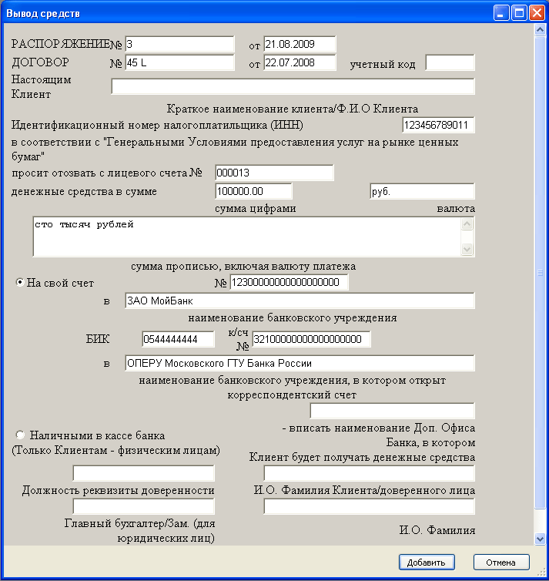Click the amount field 100000.00
The image size is (549, 581).
pyautogui.click(x=253, y=191)
